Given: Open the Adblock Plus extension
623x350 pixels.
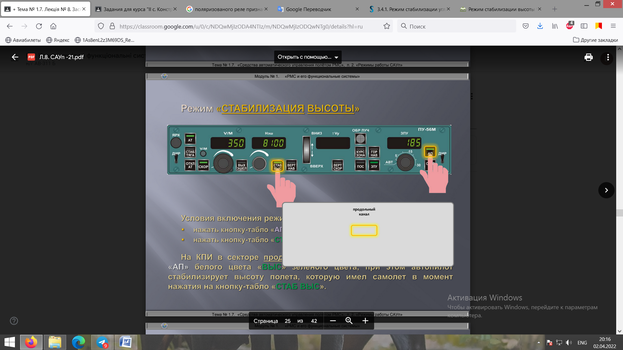Looking at the screenshot, I should click(570, 26).
